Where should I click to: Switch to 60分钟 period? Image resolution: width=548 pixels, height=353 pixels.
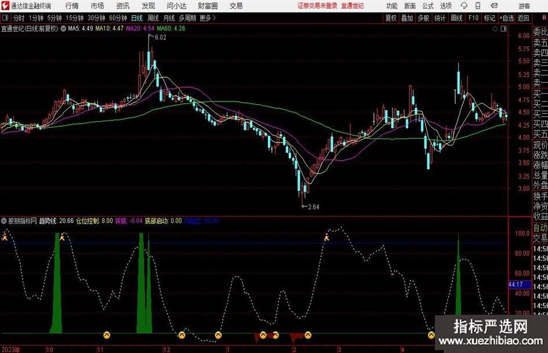coord(118,18)
